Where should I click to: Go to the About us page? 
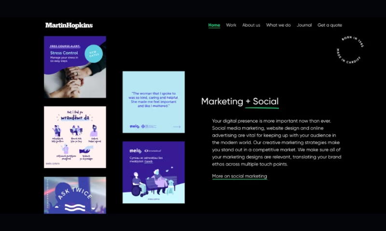tap(251, 25)
